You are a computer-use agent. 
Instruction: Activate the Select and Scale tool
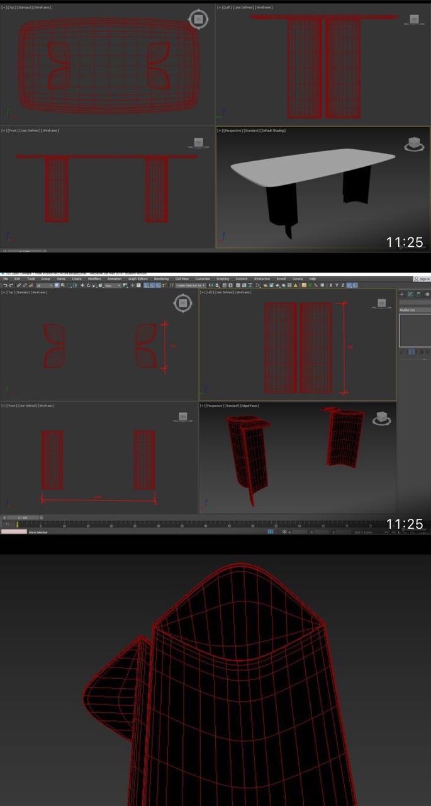click(x=94, y=285)
